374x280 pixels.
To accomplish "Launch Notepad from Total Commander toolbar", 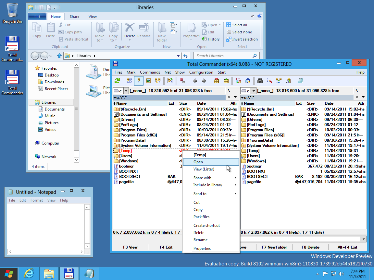I will [301, 81].
